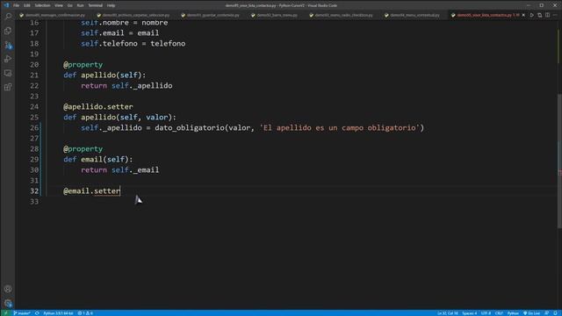The width and height of the screenshot is (562, 316).
Task: Close the active contactos tab
Action: [x=523, y=15]
